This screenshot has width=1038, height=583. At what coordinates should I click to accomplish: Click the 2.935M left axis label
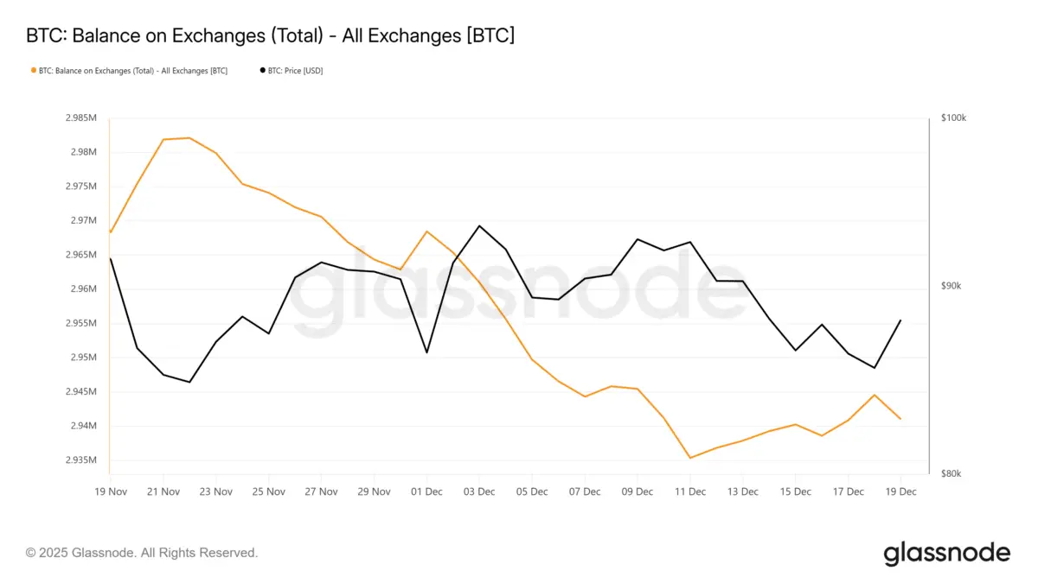(x=81, y=460)
